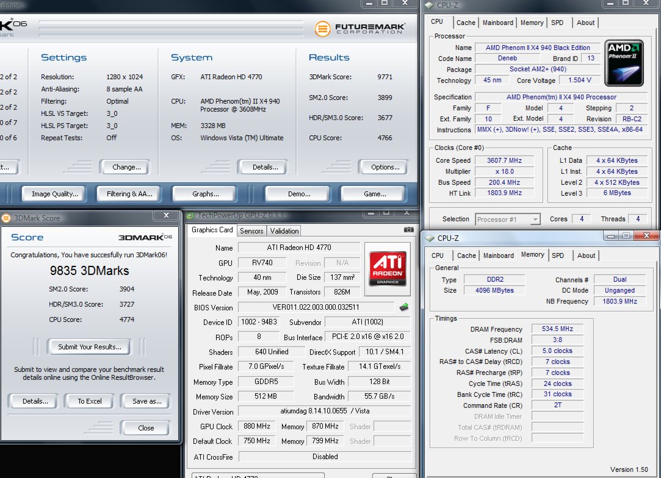
Task: Click CPU Name AMD Phenom II X4 940 Black Edition
Action: tap(538, 48)
